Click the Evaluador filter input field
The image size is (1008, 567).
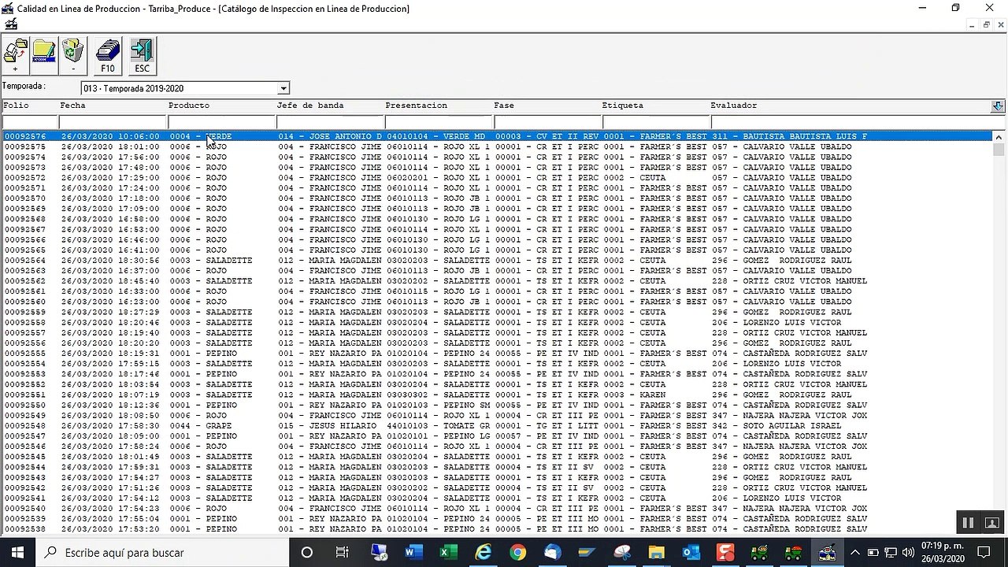click(x=858, y=122)
